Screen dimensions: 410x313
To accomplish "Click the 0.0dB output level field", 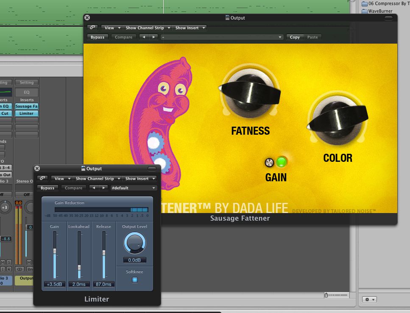I will [135, 260].
